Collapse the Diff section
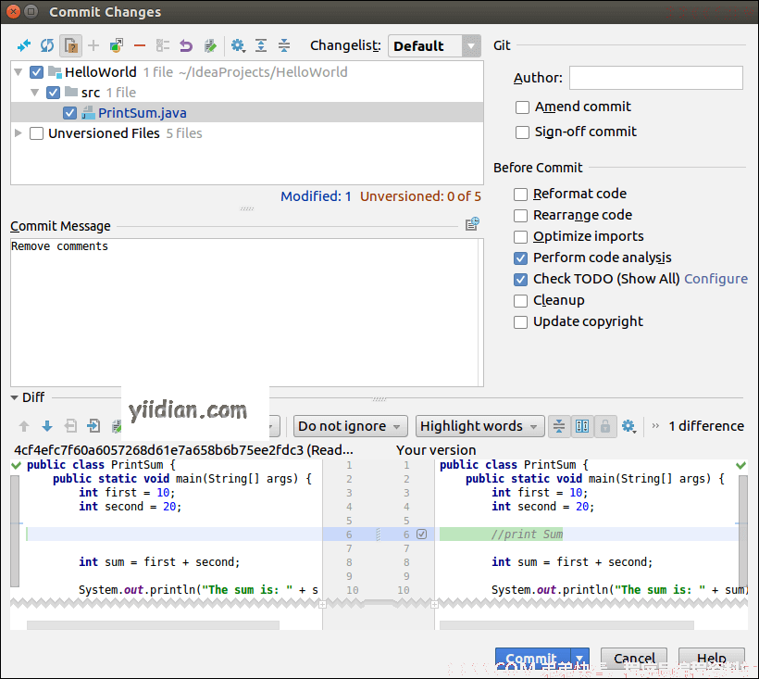Viewport: 759px width, 679px height. pyautogui.click(x=15, y=397)
